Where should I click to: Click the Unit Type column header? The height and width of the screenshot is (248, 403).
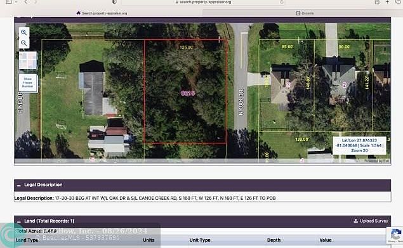(200, 240)
